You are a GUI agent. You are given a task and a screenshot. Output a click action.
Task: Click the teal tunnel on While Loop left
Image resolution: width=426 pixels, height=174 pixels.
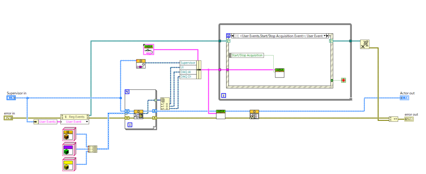220,41
